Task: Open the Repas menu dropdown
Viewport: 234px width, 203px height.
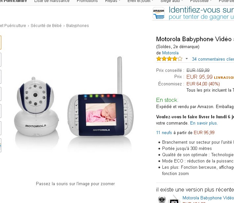Action: [112, 1]
